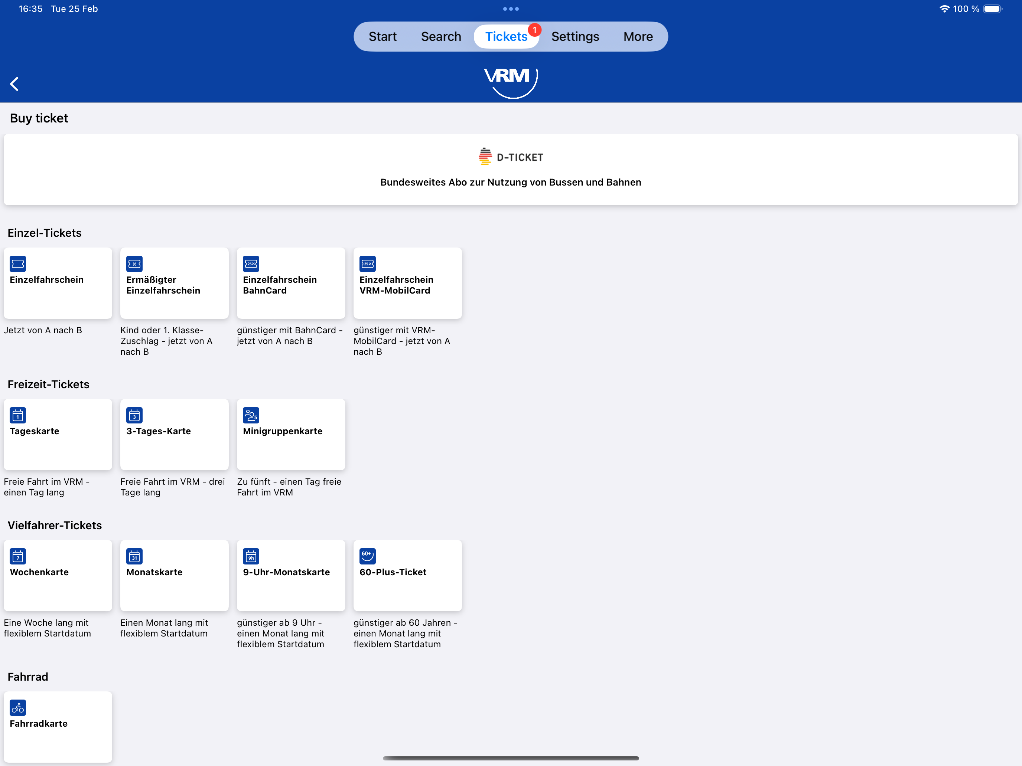Tap the 60-Plus-Ticket 60+ icon
1022x766 pixels.
368,556
